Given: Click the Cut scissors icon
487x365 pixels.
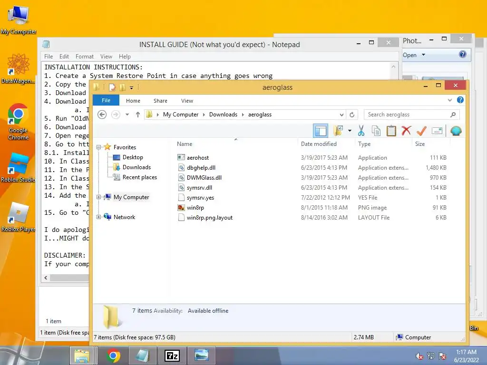Looking at the screenshot, I should (361, 131).
